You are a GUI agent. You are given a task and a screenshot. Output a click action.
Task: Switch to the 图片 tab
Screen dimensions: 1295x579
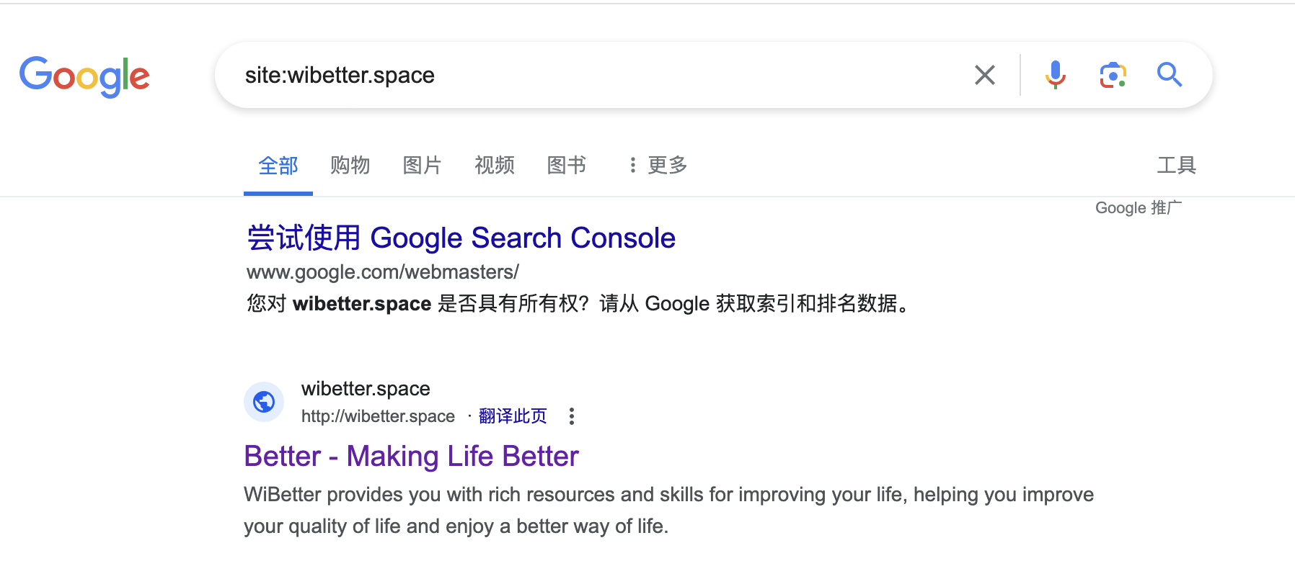pos(422,166)
